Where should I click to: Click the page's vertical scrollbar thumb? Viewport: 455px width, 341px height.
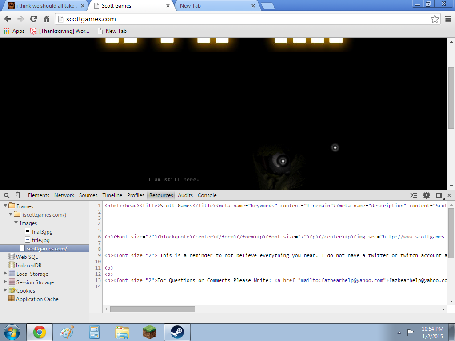[x=451, y=98]
